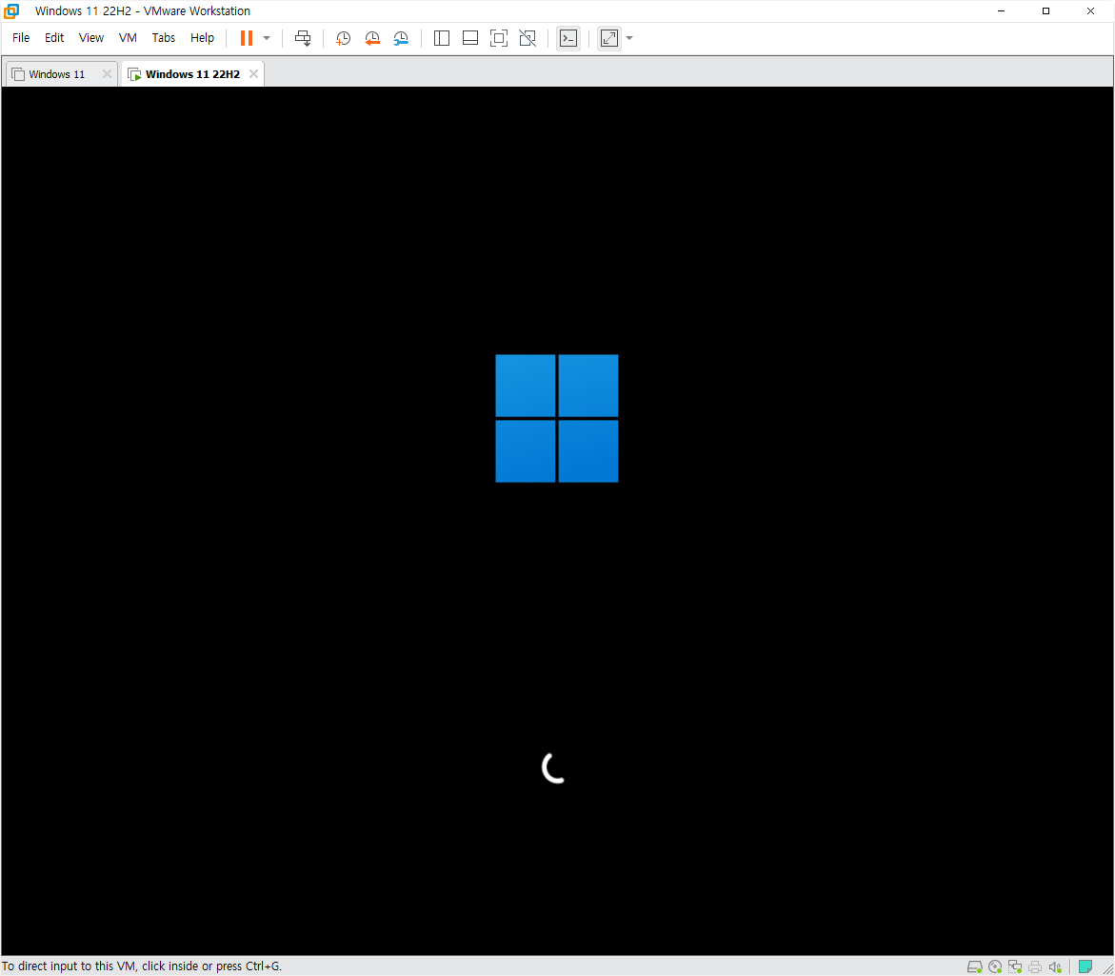The height and width of the screenshot is (976, 1115).
Task: Switch to Unity mode
Action: (x=528, y=38)
